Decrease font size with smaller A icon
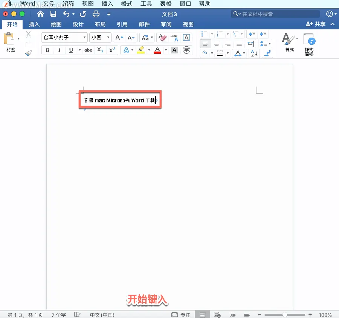This screenshot has height=318, width=339. [x=131, y=38]
